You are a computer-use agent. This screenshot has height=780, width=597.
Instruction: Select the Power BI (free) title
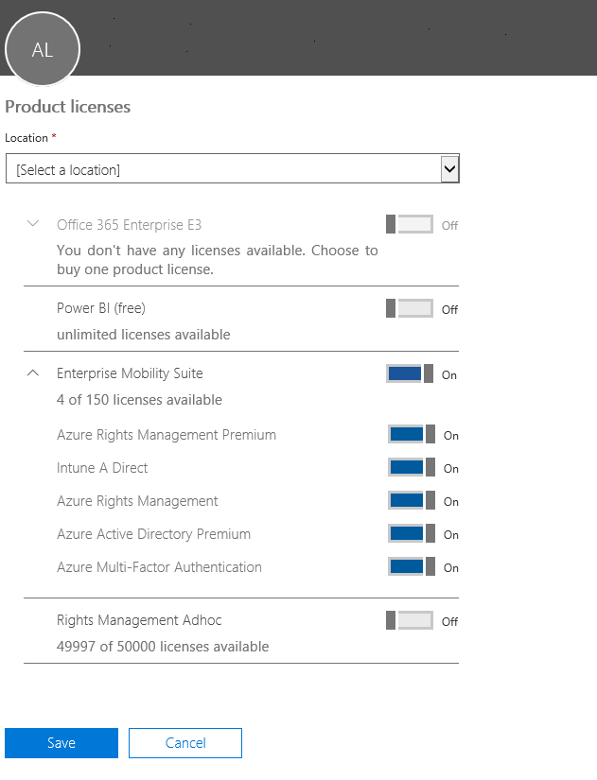101,308
